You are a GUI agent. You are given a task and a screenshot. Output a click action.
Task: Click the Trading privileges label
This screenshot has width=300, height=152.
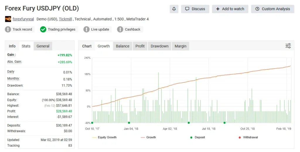[62, 29]
